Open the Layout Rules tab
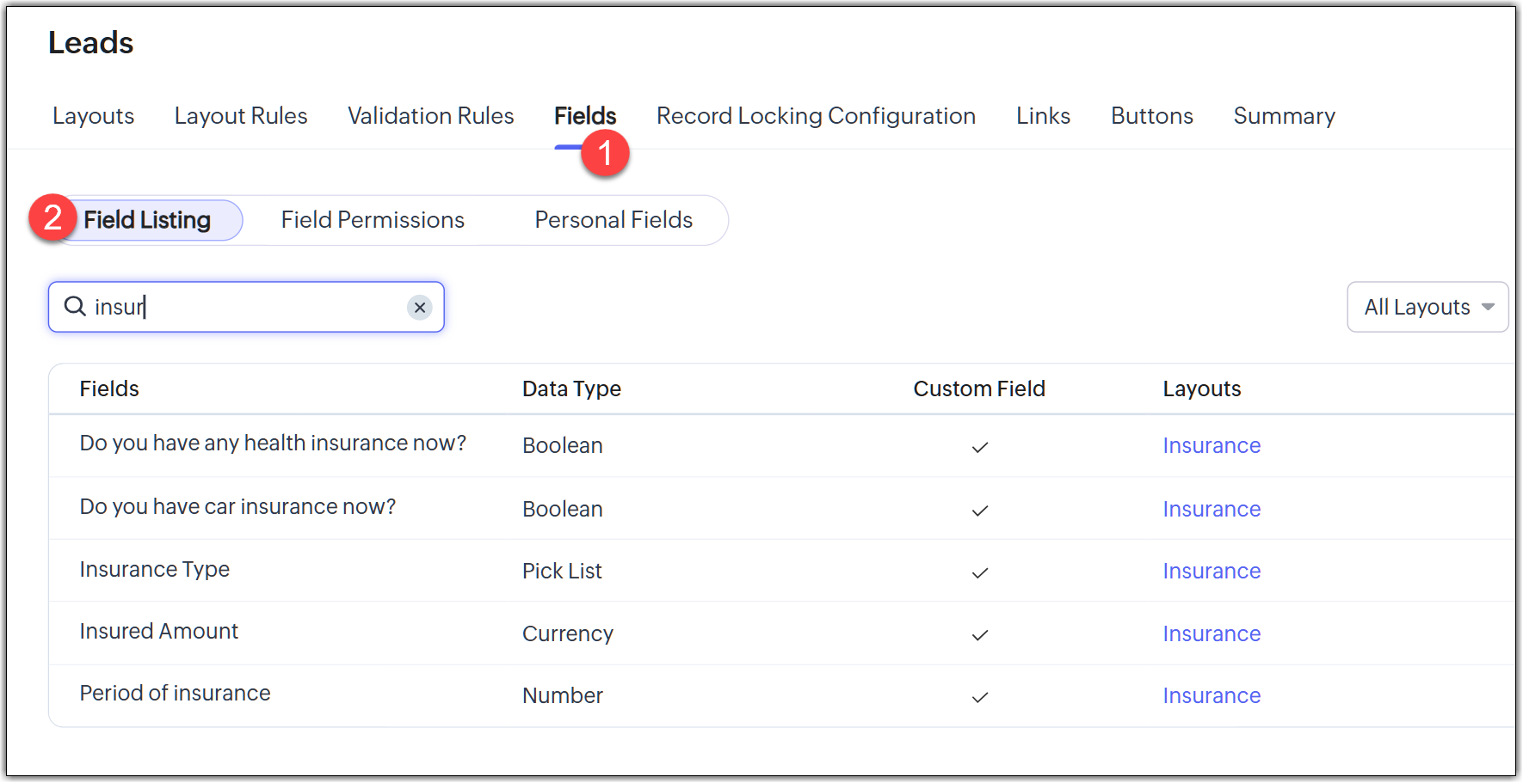 pyautogui.click(x=241, y=116)
